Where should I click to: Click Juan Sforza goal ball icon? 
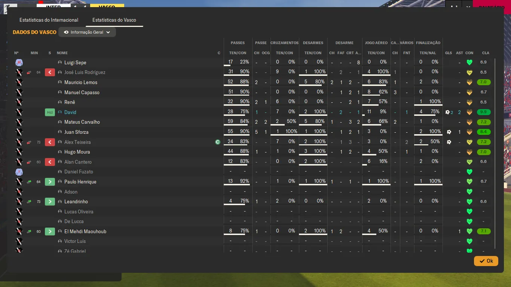[x=449, y=132]
